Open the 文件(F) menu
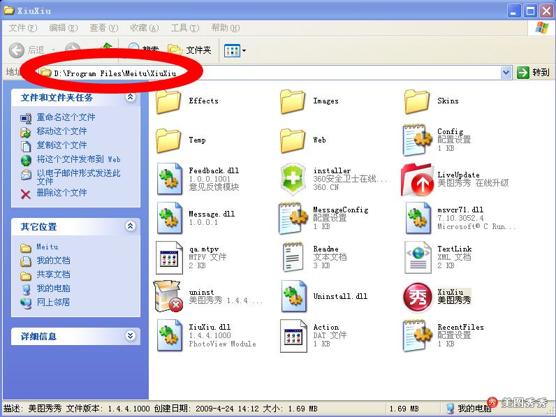556x417 pixels. coord(22,28)
